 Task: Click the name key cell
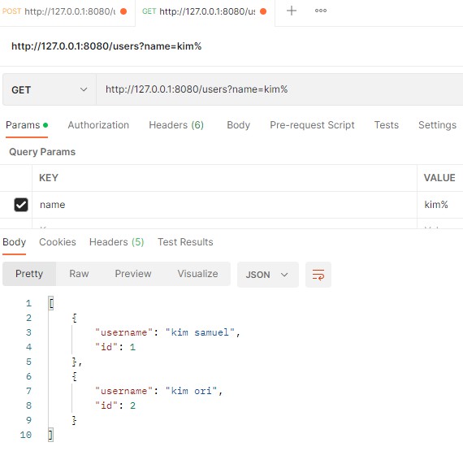click(224, 205)
